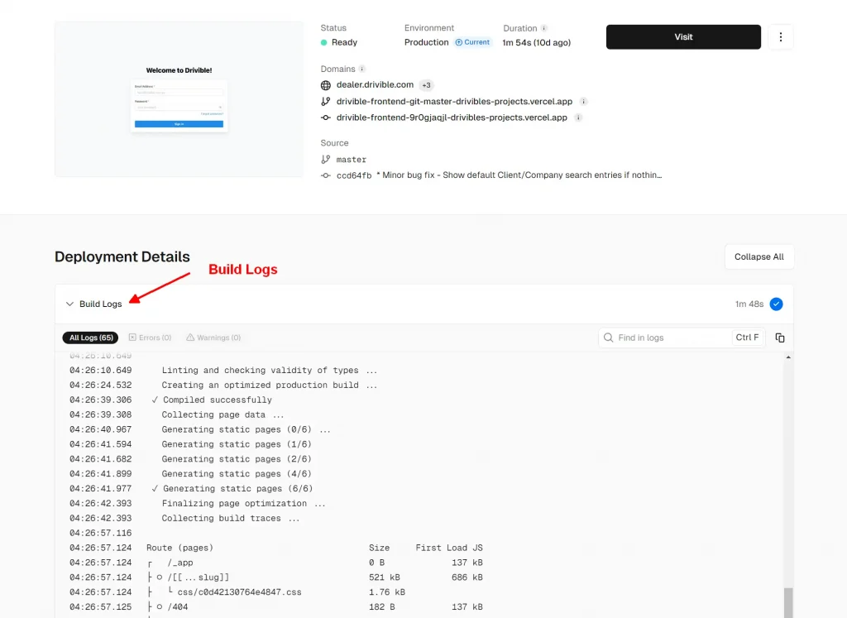Click the git branch icon beside master

pyautogui.click(x=326, y=160)
